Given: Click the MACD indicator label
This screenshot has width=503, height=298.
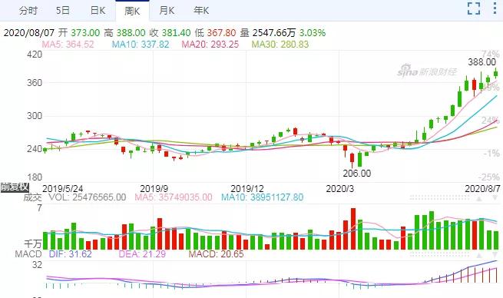Looking at the screenshot, I should click(x=28, y=254).
